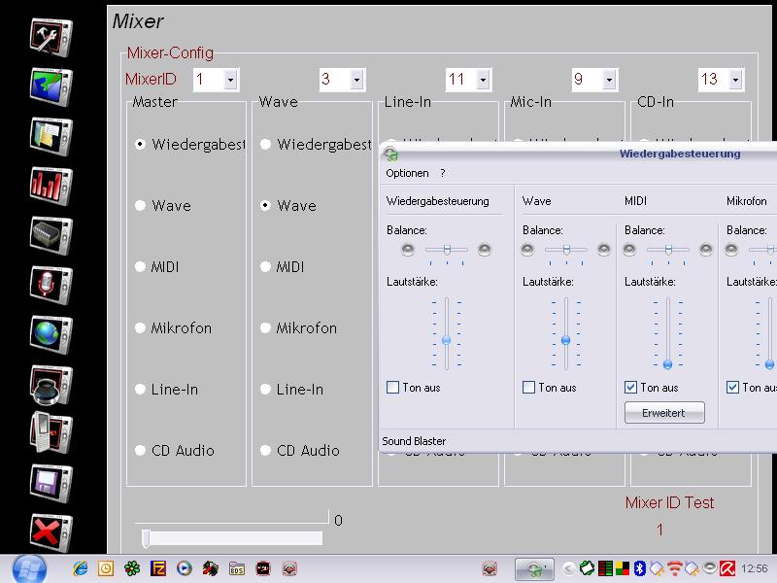This screenshot has height=583, width=777.
Task: Open the microphone icon in sidebar
Action: [51, 283]
